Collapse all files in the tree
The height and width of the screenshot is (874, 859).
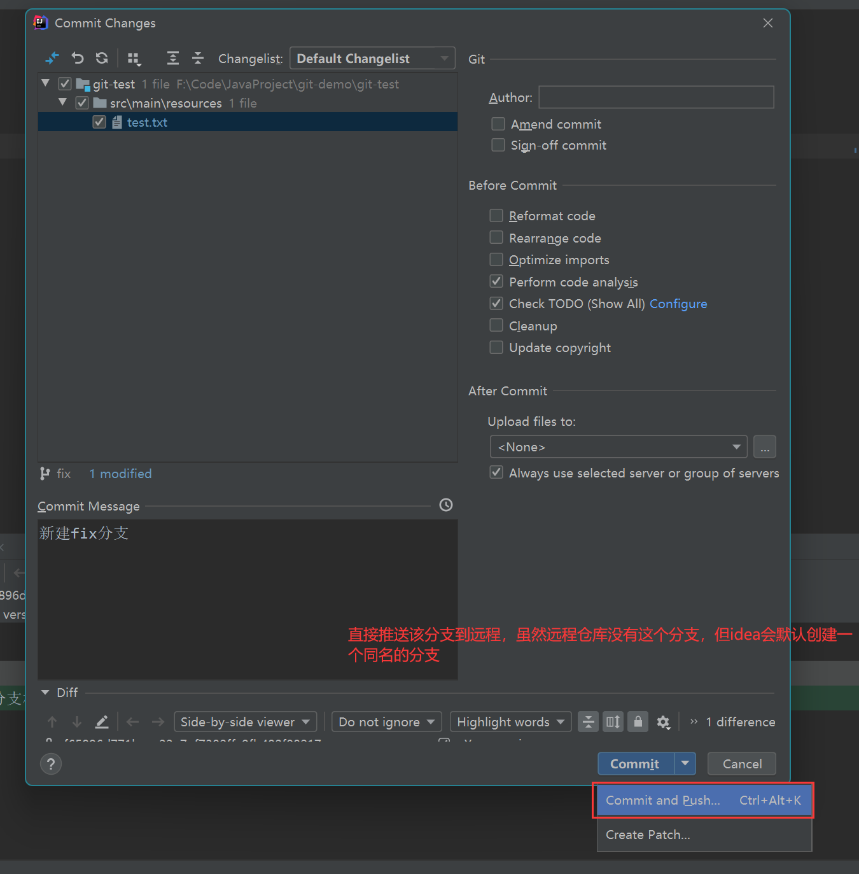click(198, 58)
